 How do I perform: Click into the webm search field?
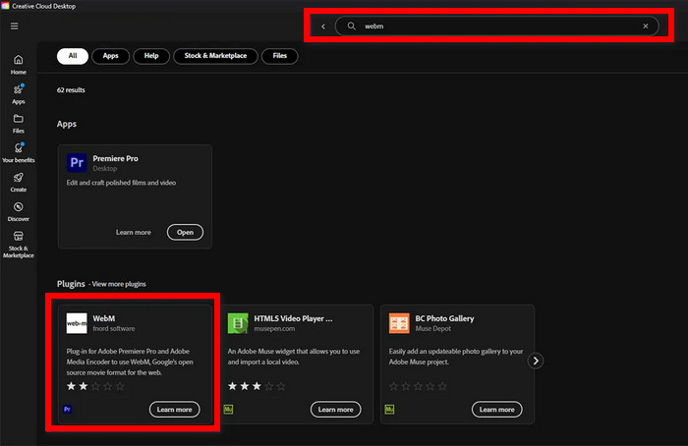[x=496, y=27]
